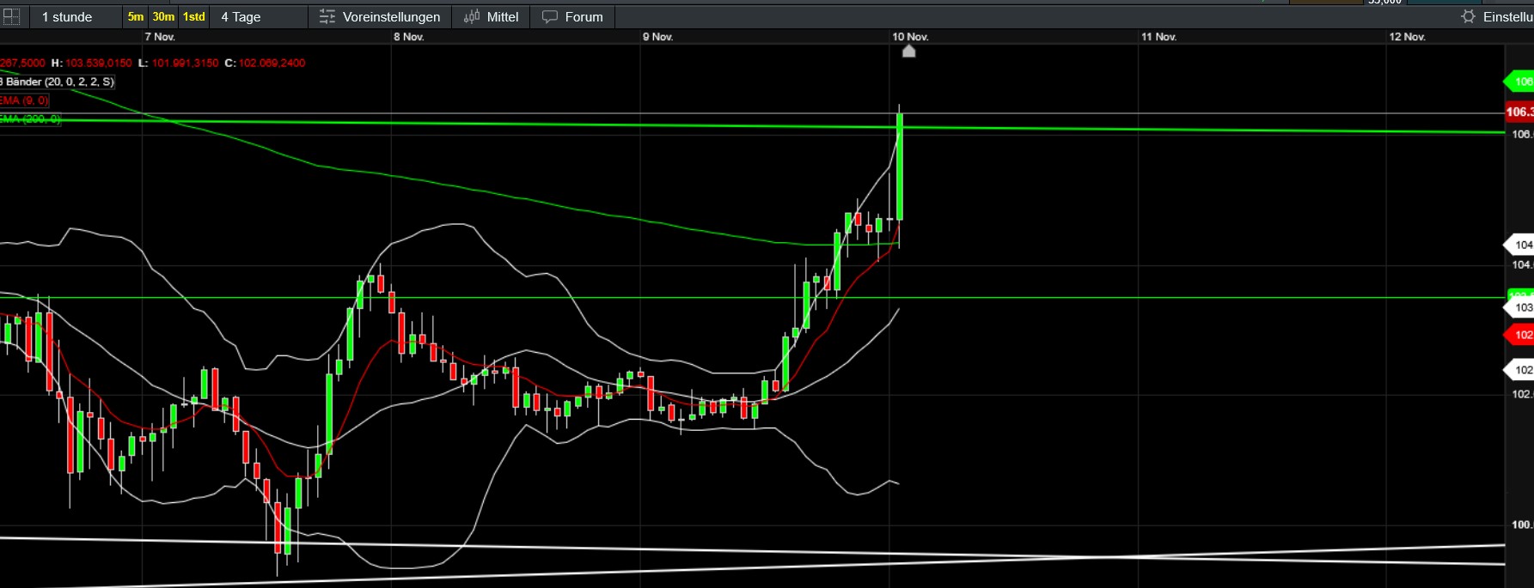The image size is (1534, 588).
Task: Open the Mittel menu item
Action: 503,16
